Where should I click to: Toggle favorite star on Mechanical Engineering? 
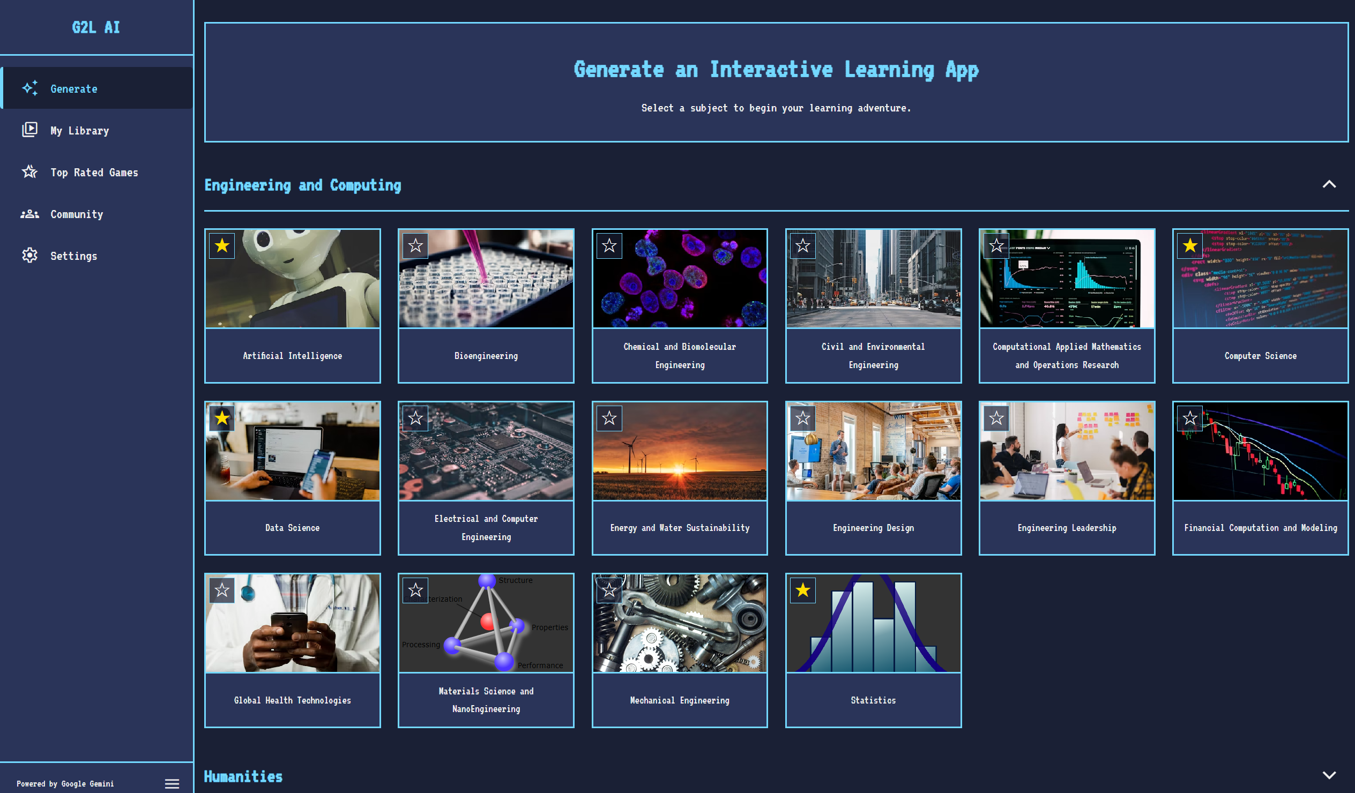[609, 590]
